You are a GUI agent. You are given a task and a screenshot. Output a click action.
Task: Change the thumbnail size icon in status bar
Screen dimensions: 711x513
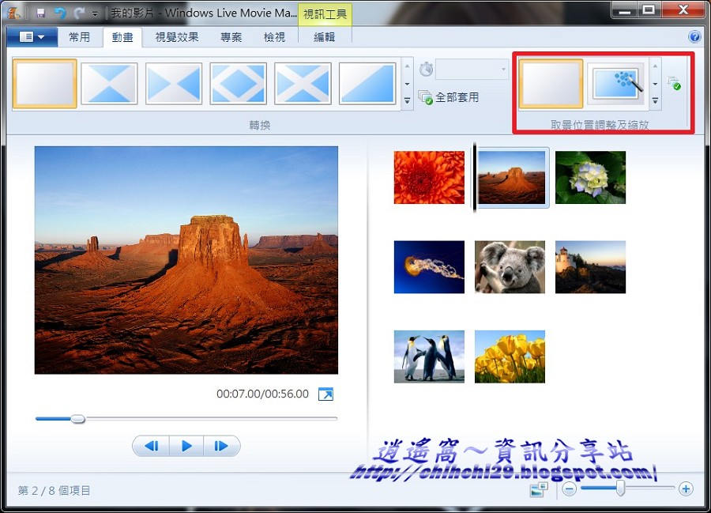pos(539,489)
